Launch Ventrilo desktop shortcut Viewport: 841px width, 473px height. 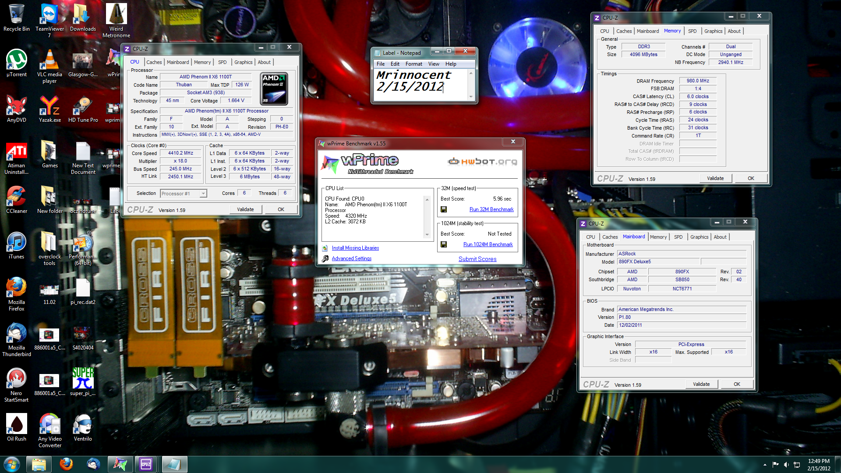pos(83,427)
